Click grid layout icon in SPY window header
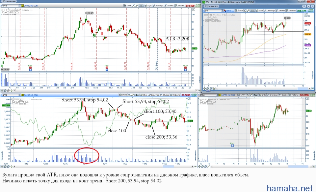The image size is (316, 192). (304, 6)
